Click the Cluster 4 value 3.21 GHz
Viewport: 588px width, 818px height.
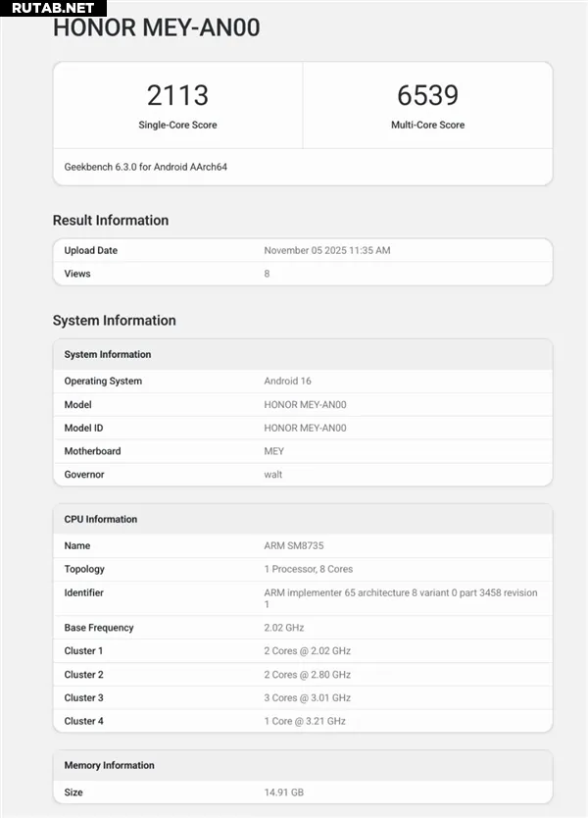click(305, 721)
